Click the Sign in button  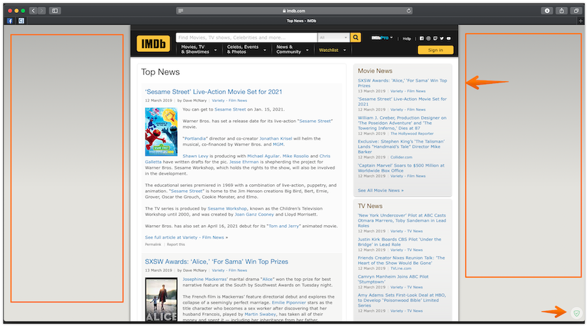click(x=435, y=50)
